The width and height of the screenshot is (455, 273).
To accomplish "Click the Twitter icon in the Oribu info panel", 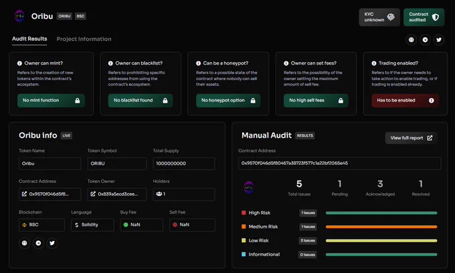I will tap(52, 243).
